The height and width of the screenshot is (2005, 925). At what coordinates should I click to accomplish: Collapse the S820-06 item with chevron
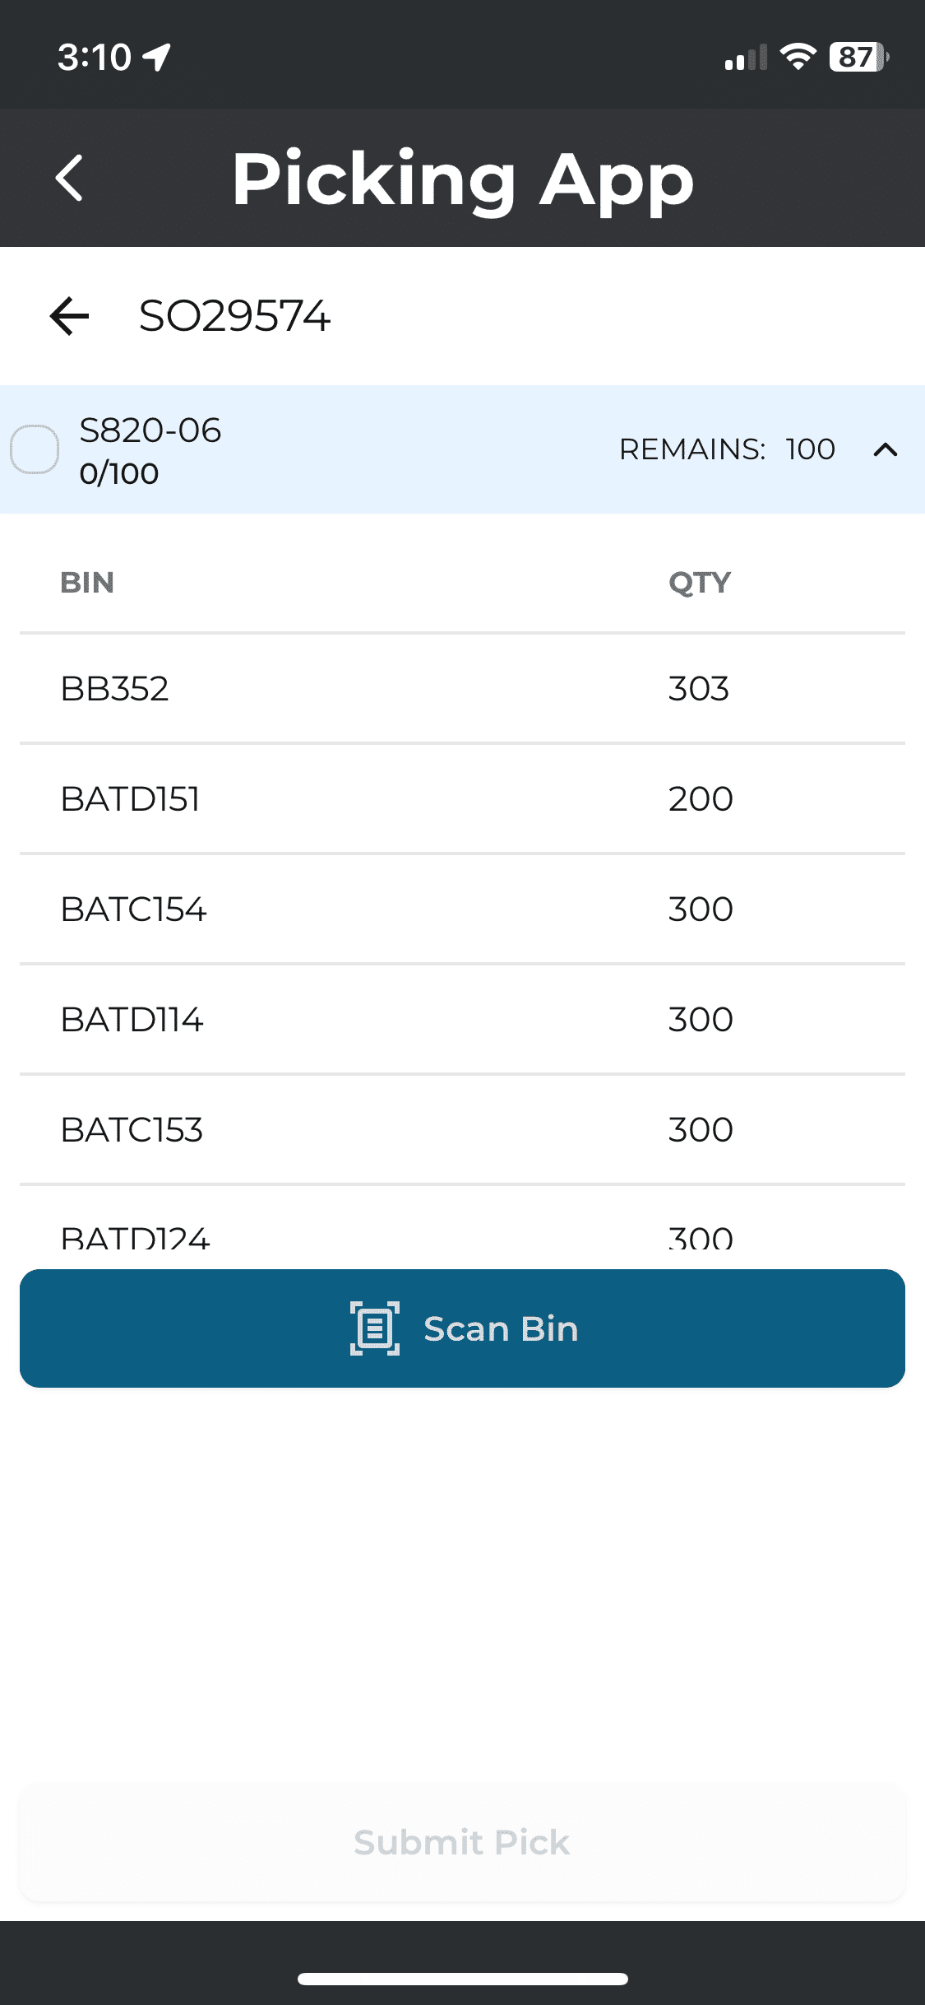(x=886, y=449)
